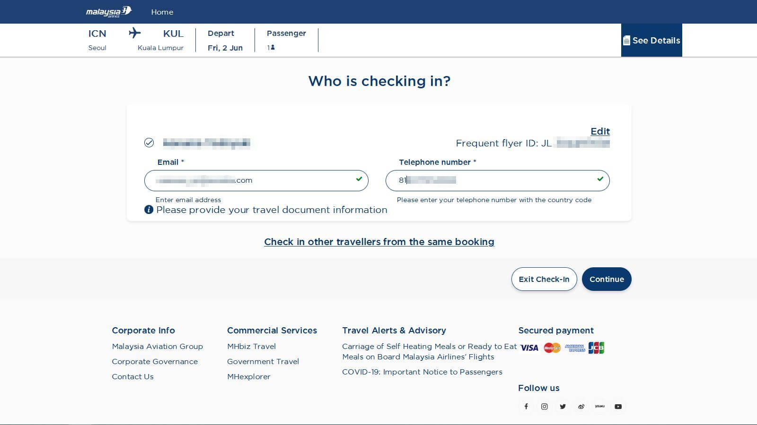Image resolution: width=757 pixels, height=425 pixels.
Task: Click the info icon beside travel document notice
Action: (x=149, y=210)
